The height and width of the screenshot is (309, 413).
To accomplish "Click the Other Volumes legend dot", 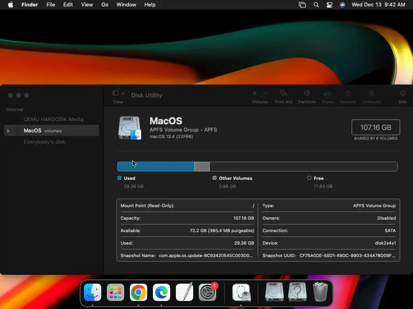I will (215, 178).
